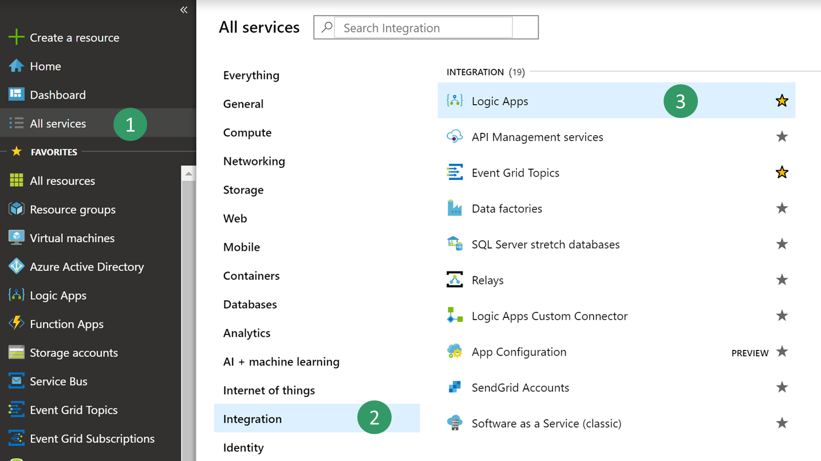Viewport: 821px width, 461px height.
Task: Favorite SQL Server stretch databases star
Action: 782,244
